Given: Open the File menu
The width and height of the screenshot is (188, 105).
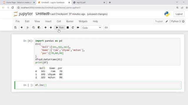Looking at the screenshot, I should [18, 21].
